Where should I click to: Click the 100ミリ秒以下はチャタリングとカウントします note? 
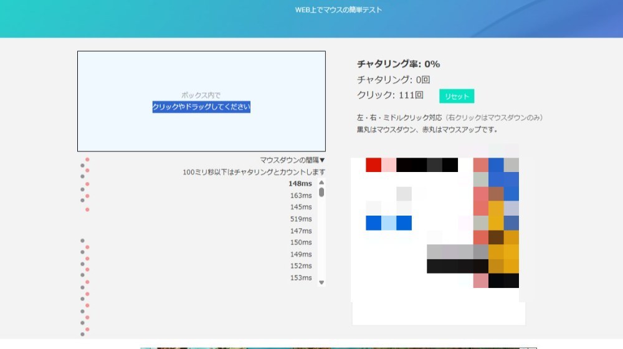[254, 172]
